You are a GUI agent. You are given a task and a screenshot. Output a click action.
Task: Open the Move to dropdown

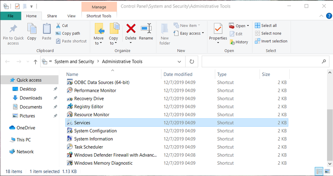[x=98, y=40]
